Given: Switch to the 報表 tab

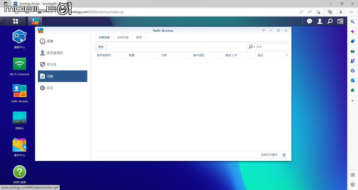Looking at the screenshot, I should pos(139,37).
